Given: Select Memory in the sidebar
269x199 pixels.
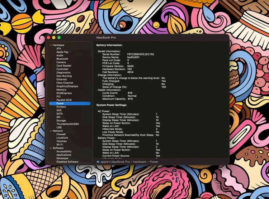Looking at the screenshot, I should tap(61, 90).
